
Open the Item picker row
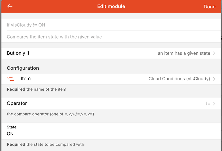[x=111, y=79]
